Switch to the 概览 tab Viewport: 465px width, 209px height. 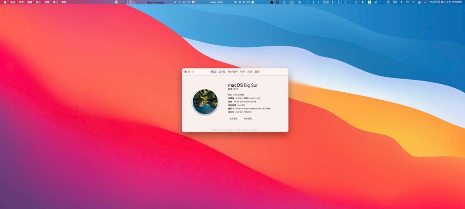coord(213,72)
